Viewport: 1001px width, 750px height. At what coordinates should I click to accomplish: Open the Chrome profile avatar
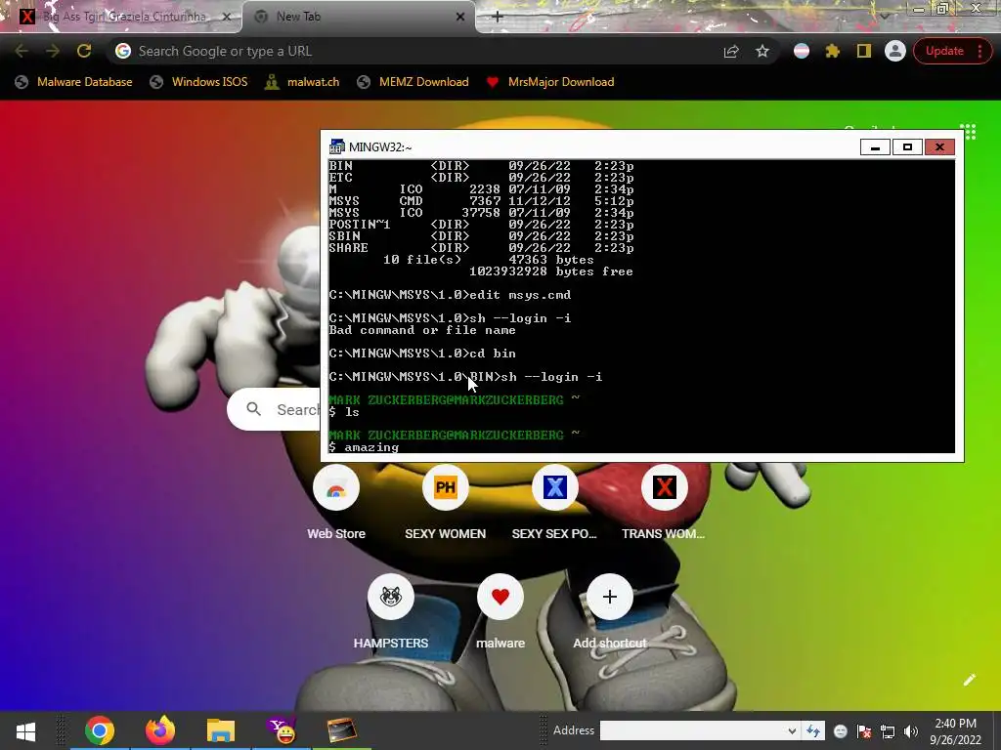pyautogui.click(x=895, y=51)
